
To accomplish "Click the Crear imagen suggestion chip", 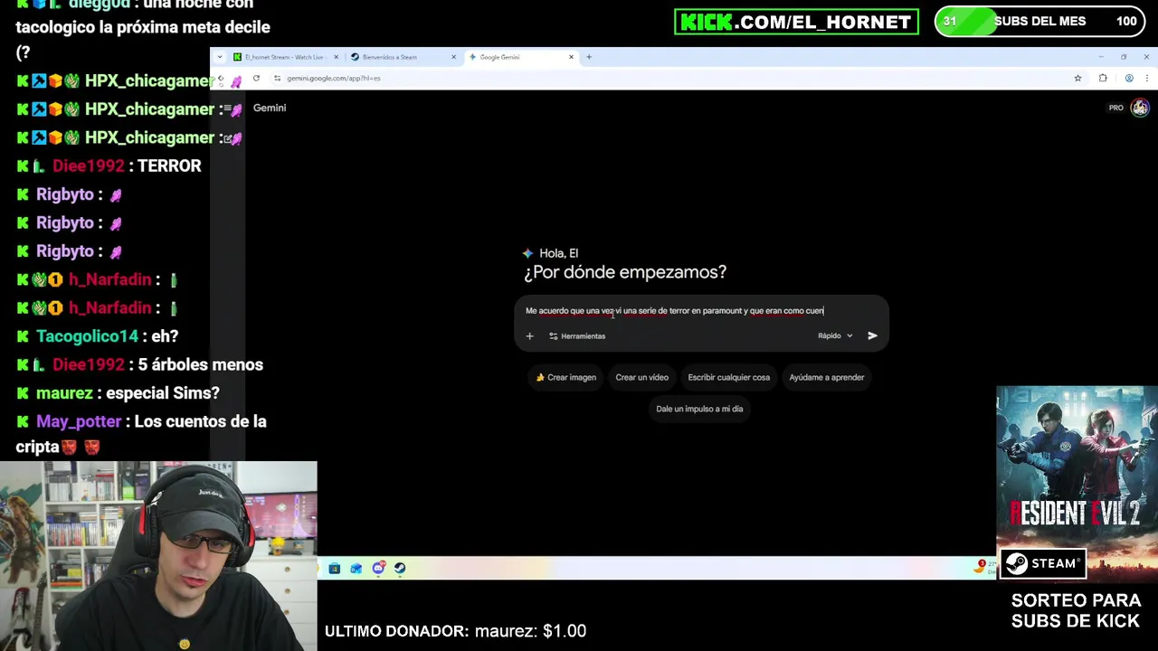I will point(566,377).
